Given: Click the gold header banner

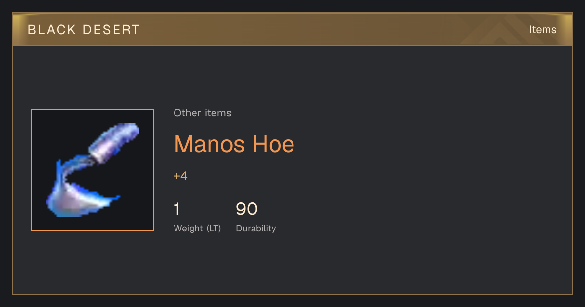Looking at the screenshot, I should click(292, 29).
